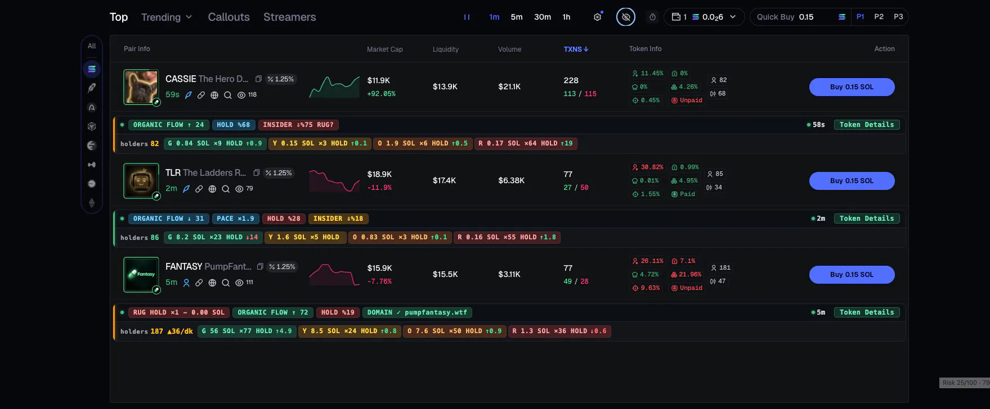Select the striped circle chain icon in sidebar
The width and height of the screenshot is (990, 409).
tap(92, 146)
